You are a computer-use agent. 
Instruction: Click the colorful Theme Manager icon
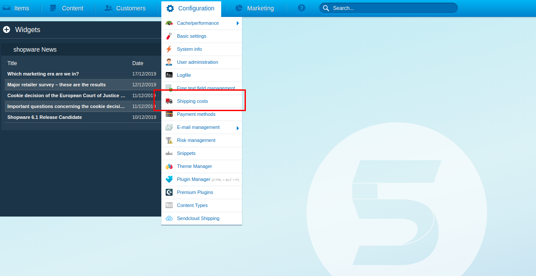169,166
